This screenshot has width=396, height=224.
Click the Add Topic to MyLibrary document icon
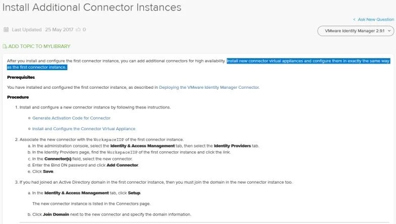pos(5,46)
